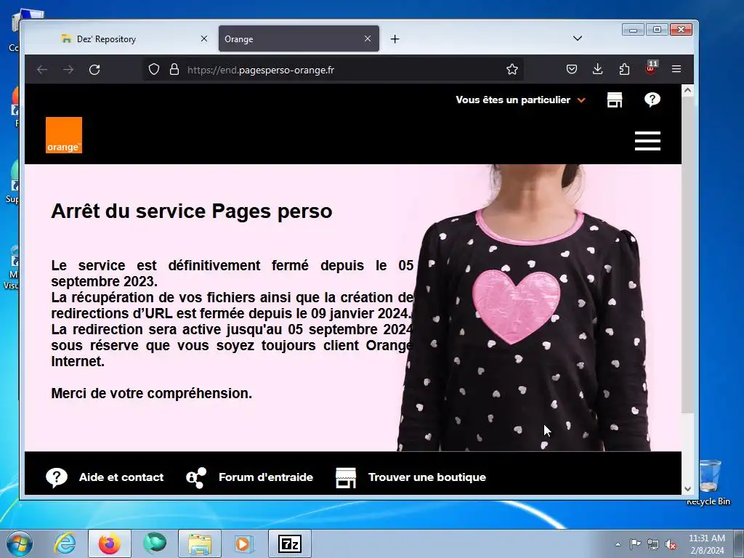Open the uBlock Origin extension icon
The image size is (744, 558).
pos(651,68)
